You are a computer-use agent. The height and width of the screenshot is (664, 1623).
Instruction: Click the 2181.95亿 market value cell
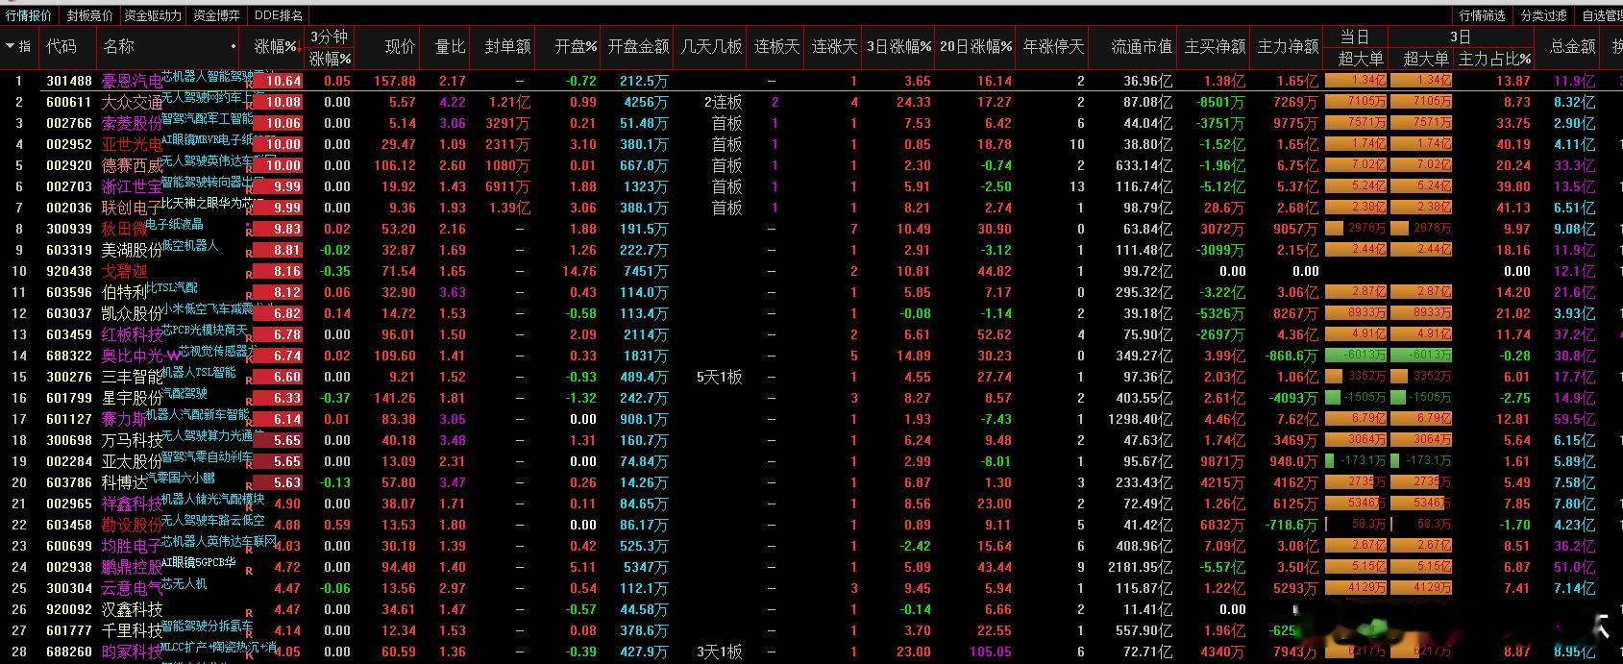tap(1140, 567)
